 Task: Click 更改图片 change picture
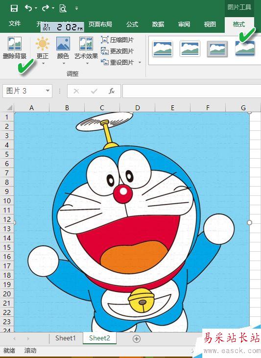click(x=117, y=51)
